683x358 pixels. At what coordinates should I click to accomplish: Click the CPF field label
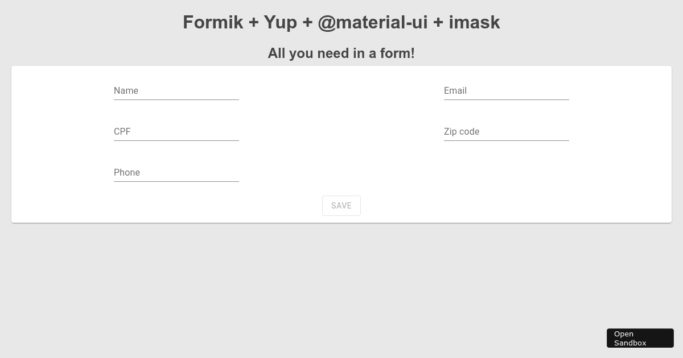122,131
